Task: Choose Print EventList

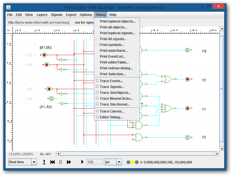Action: [117, 57]
